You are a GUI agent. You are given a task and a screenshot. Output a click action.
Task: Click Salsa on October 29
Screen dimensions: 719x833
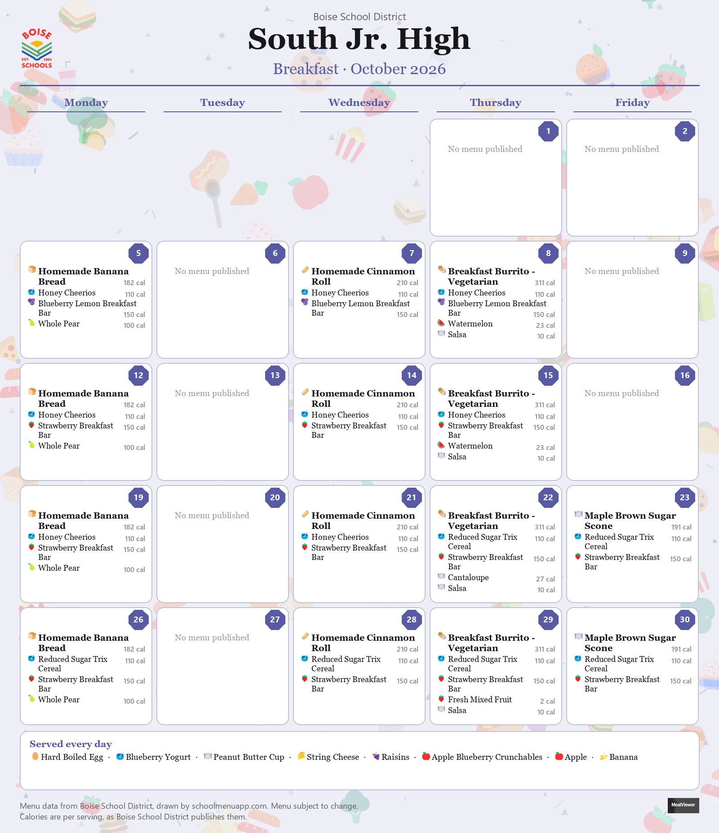point(457,710)
